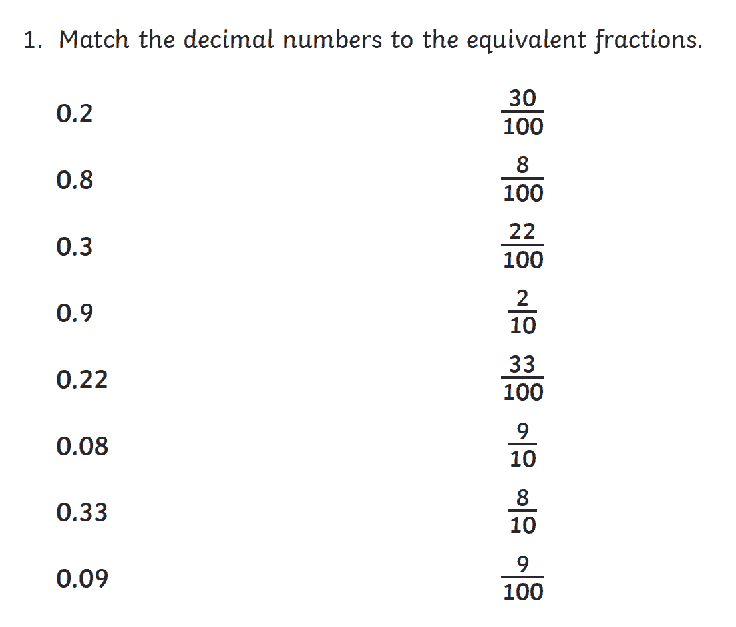736x627 pixels.
Task: Select the fraction 8 over 100
Action: 523,179
